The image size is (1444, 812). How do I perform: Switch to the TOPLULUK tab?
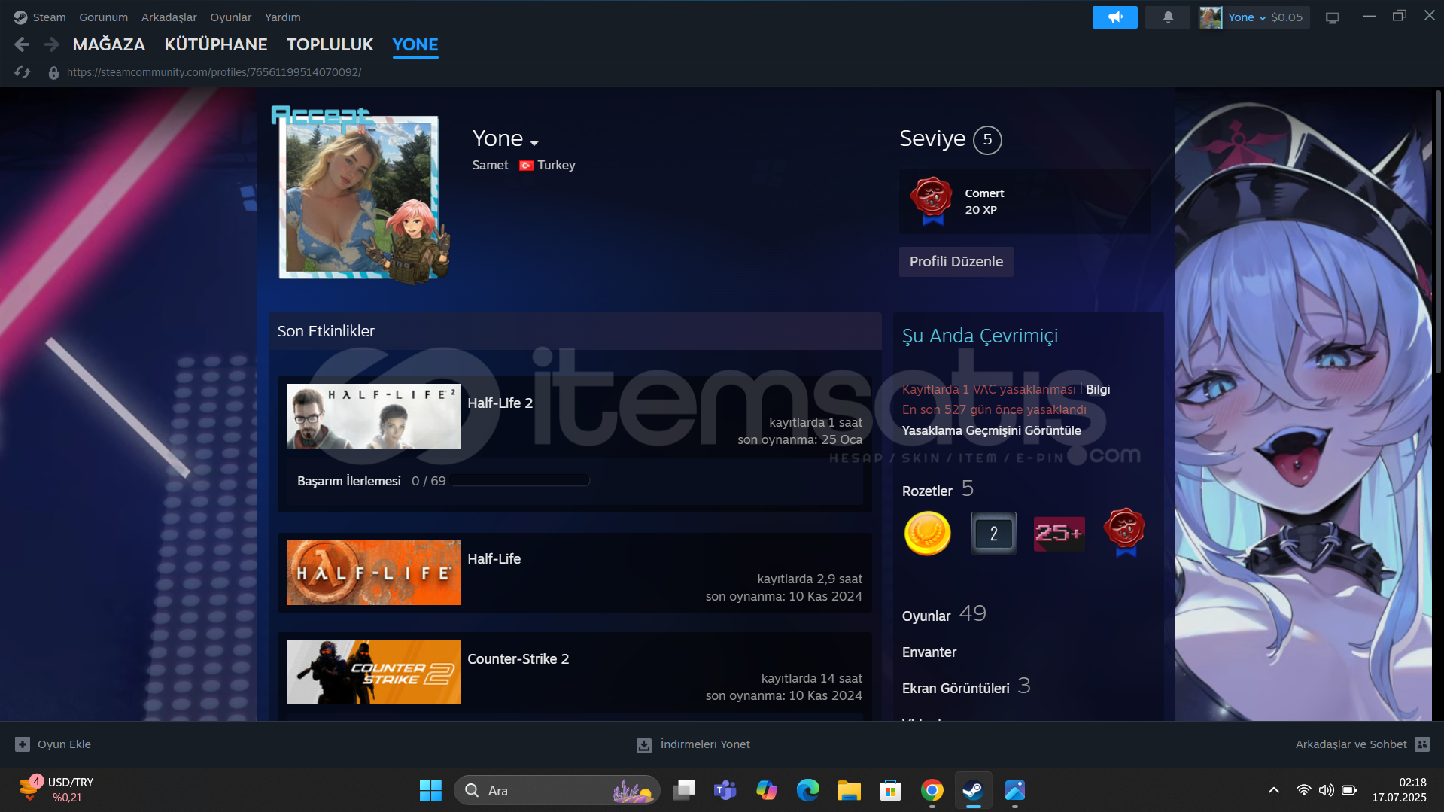330,45
